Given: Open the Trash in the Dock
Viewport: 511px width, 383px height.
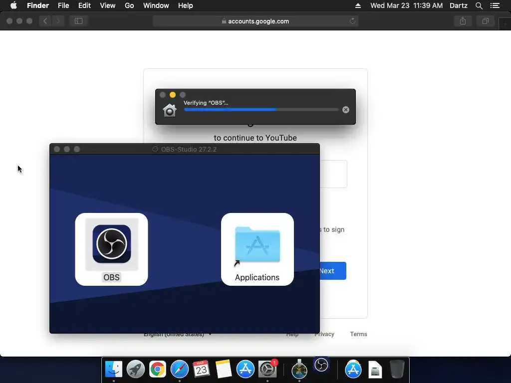Looking at the screenshot, I should pos(397,370).
